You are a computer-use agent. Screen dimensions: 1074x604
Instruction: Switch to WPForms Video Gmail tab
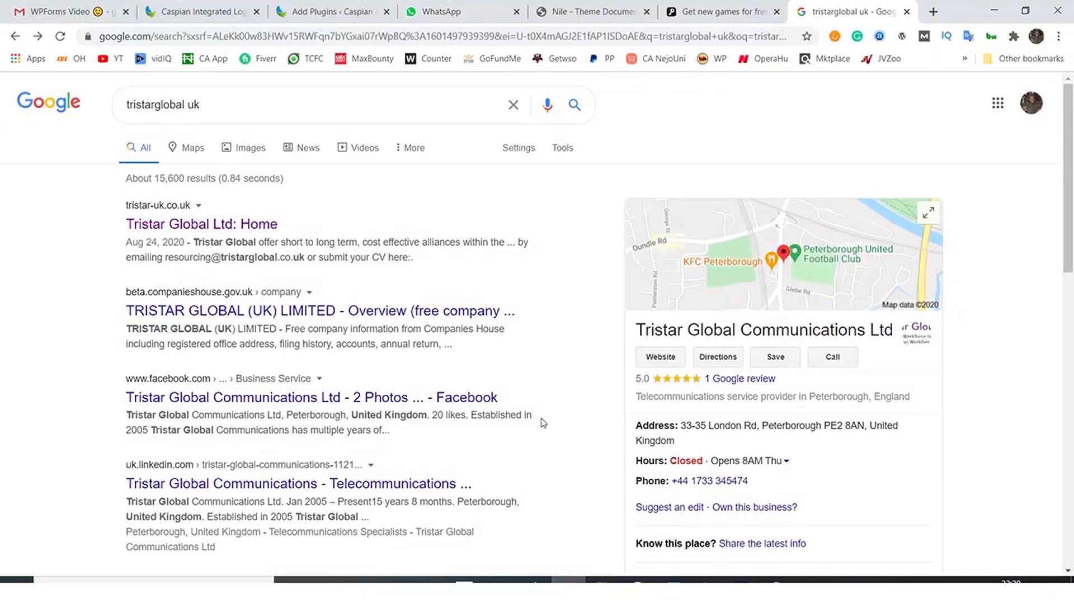[71, 12]
